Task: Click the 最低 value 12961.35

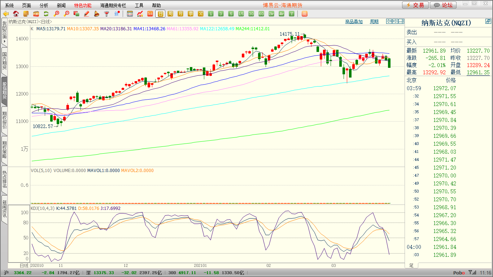Action: pos(478,72)
